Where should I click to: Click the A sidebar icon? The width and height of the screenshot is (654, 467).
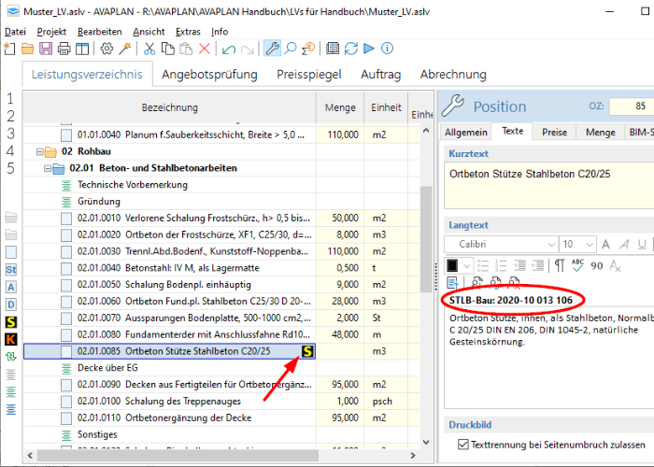tap(11, 287)
